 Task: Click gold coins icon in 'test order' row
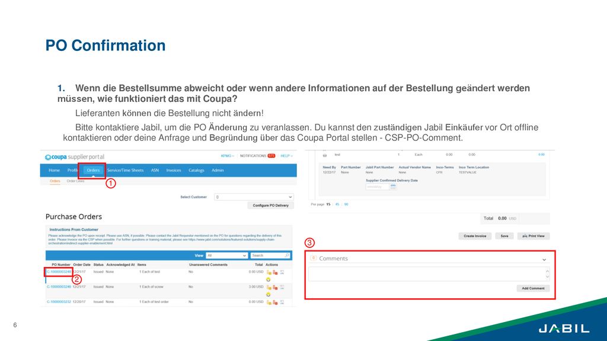tap(269, 303)
